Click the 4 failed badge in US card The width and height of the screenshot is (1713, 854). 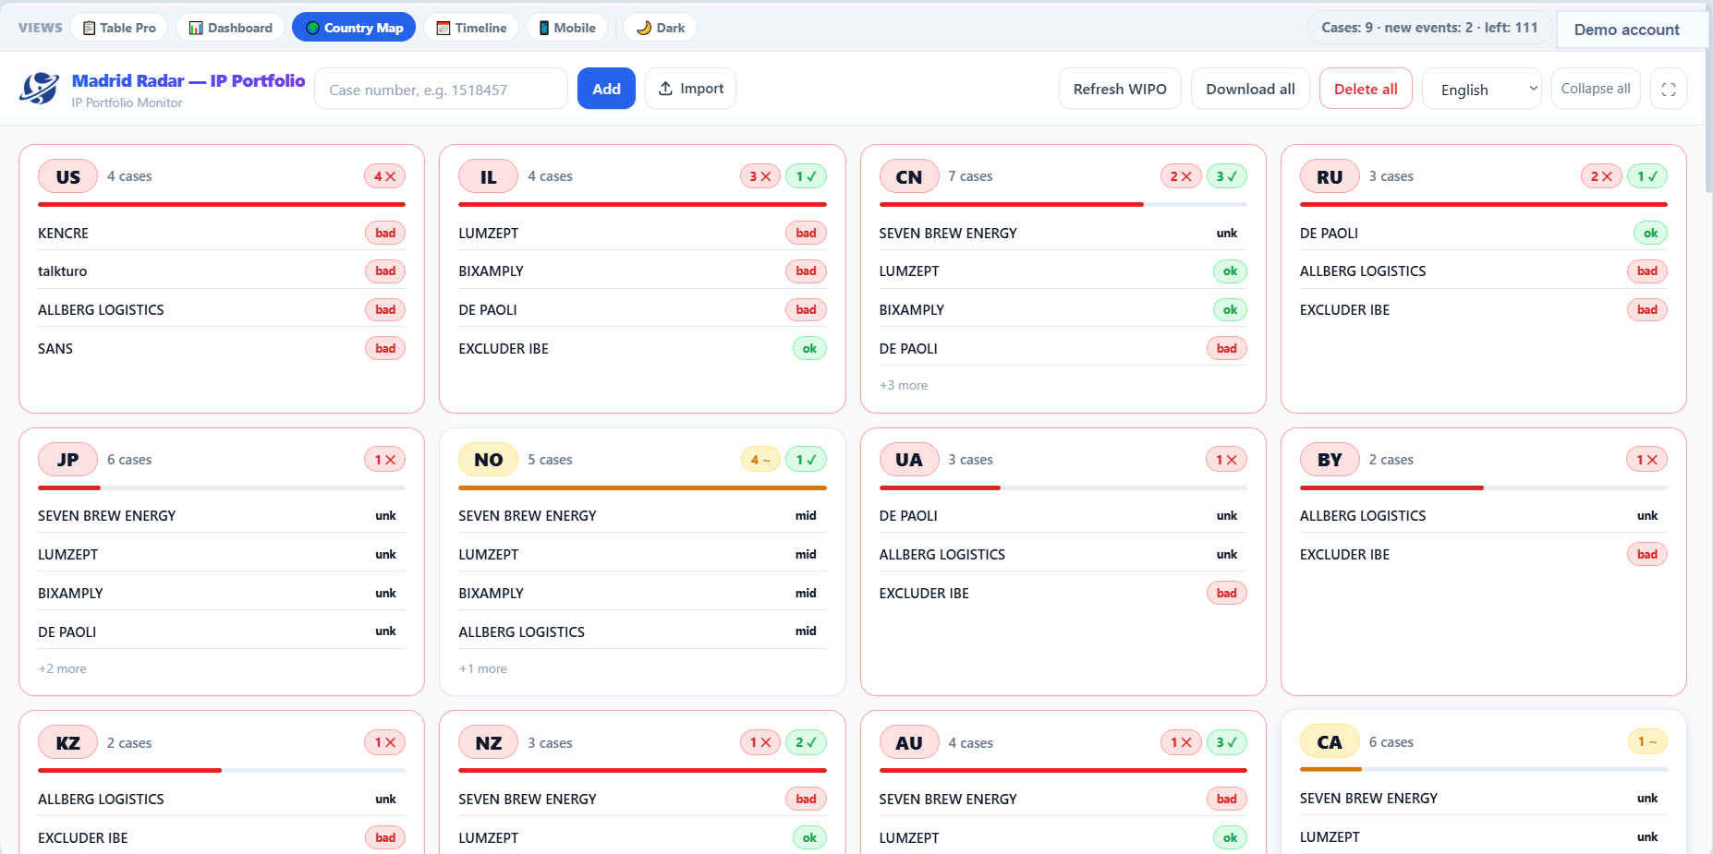coord(384,176)
